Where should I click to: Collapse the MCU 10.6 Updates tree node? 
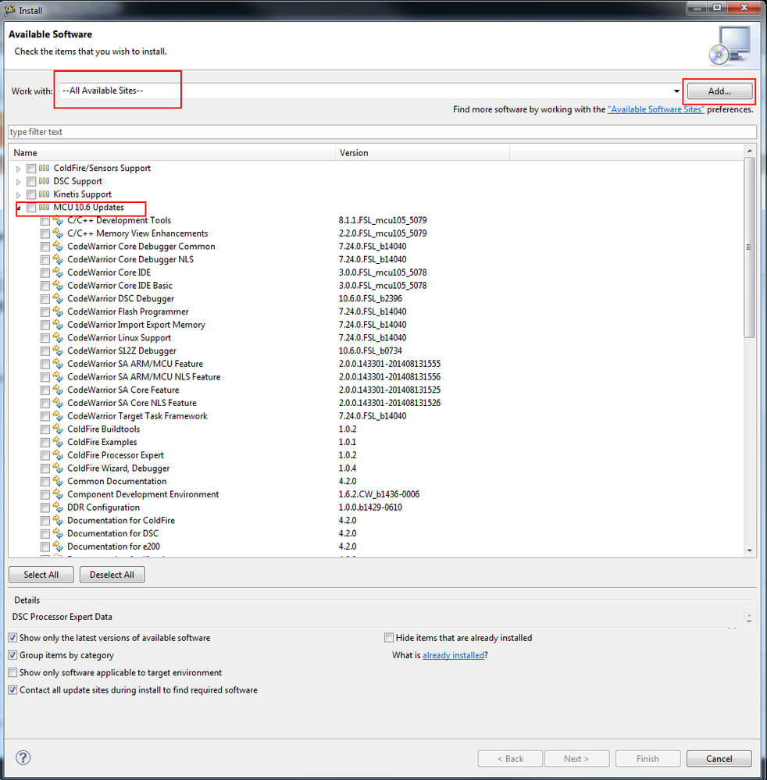(x=19, y=208)
